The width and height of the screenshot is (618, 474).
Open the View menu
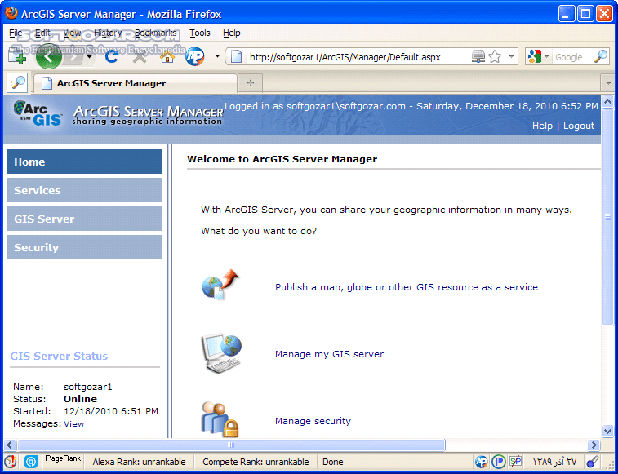(x=72, y=33)
